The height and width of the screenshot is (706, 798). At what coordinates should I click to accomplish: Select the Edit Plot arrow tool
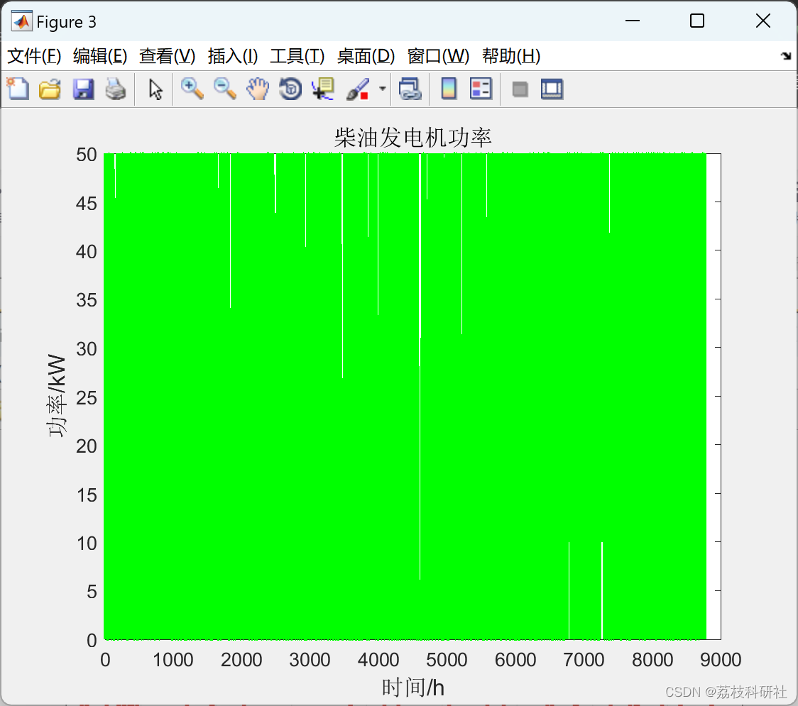pos(155,89)
